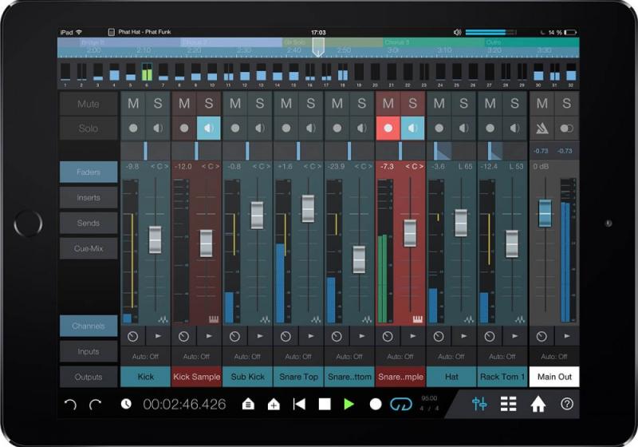
Task: Select the Outputs button
Action: point(89,377)
